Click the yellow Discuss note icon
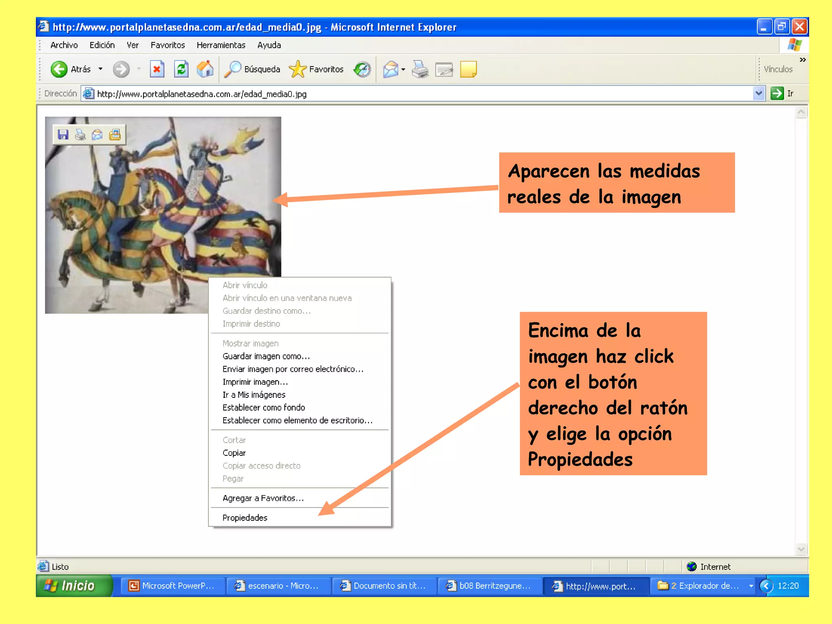This screenshot has height=624, width=832. click(x=468, y=69)
